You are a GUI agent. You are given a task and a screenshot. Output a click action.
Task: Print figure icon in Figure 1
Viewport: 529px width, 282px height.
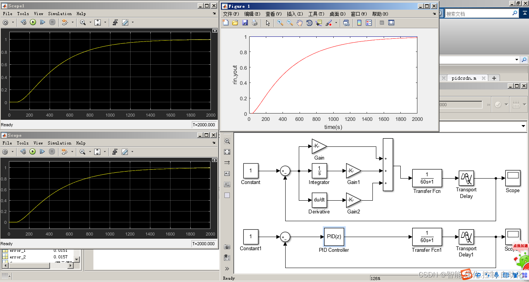[255, 23]
